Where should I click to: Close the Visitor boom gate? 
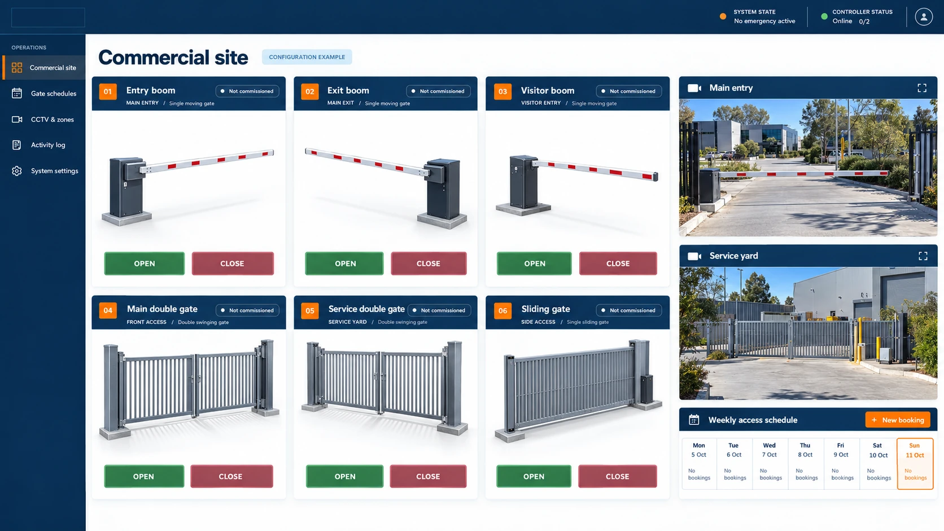(618, 264)
